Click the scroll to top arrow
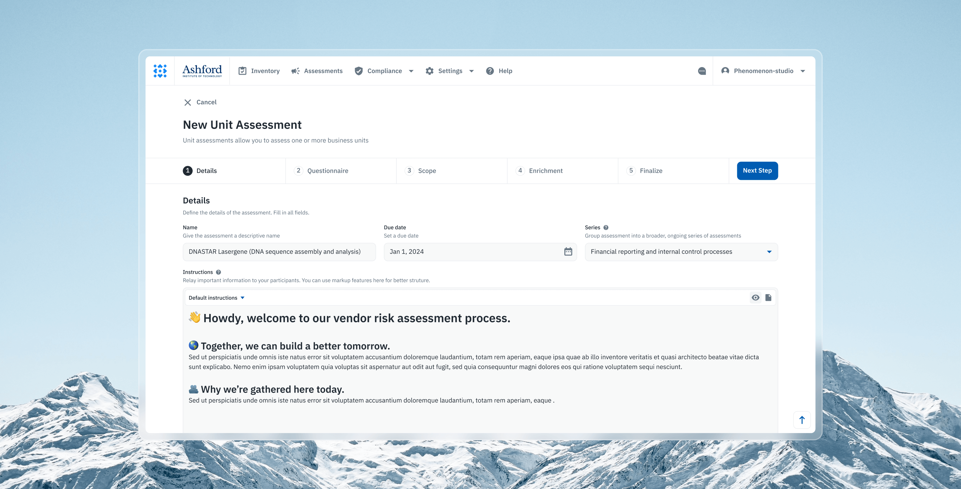Viewport: 961px width, 489px height. click(801, 419)
